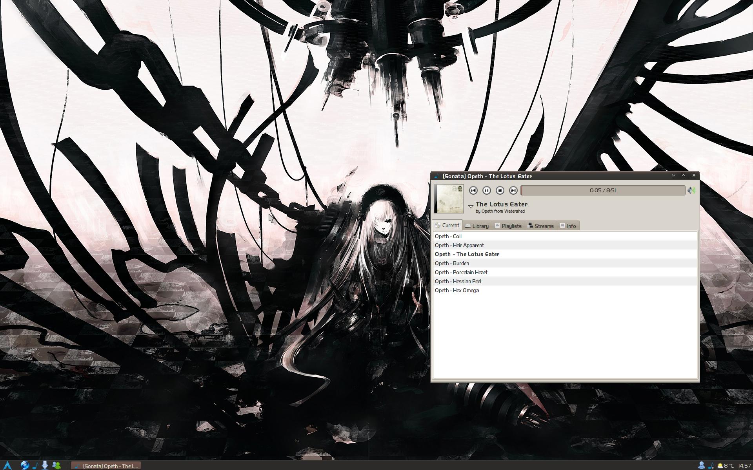Skip to the previous track in Sonata

(x=473, y=190)
